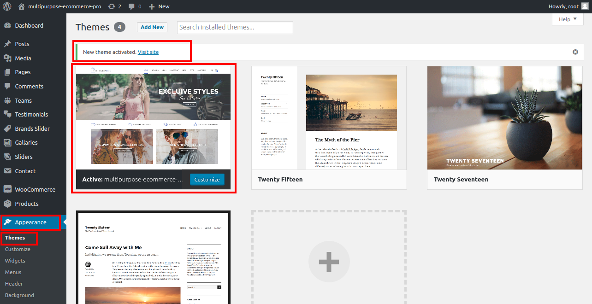Click the Brands Slider tag icon
The width and height of the screenshot is (592, 304).
[x=7, y=129]
